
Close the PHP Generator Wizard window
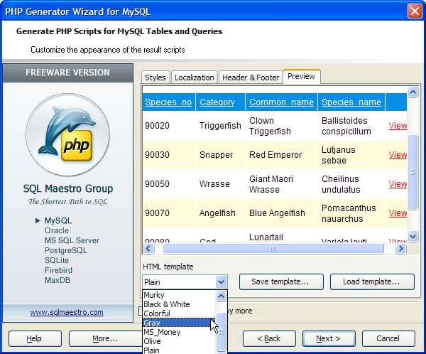pyautogui.click(x=415, y=11)
